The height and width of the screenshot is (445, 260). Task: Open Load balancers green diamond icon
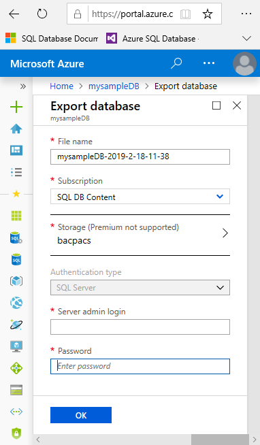point(16,368)
